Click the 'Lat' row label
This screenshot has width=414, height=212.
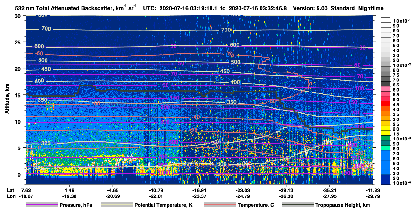tap(11, 190)
